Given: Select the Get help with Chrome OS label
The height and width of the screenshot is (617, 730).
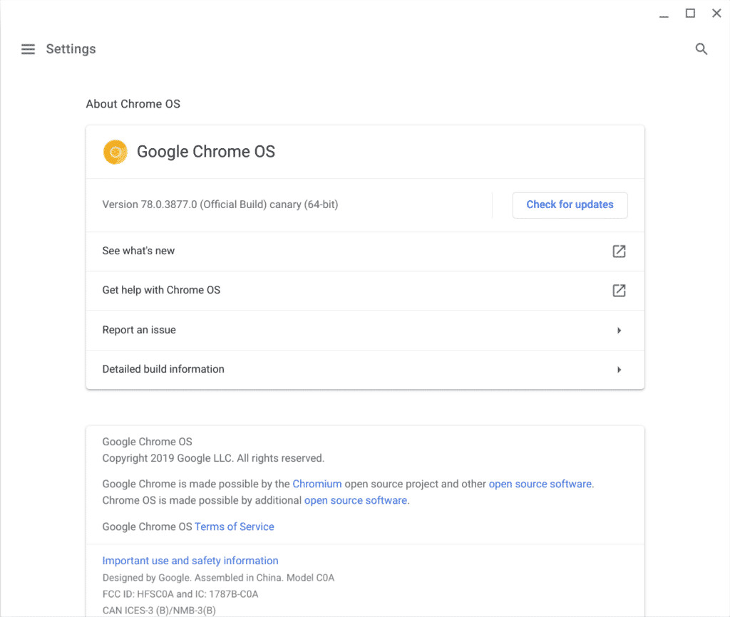Looking at the screenshot, I should pyautogui.click(x=161, y=290).
